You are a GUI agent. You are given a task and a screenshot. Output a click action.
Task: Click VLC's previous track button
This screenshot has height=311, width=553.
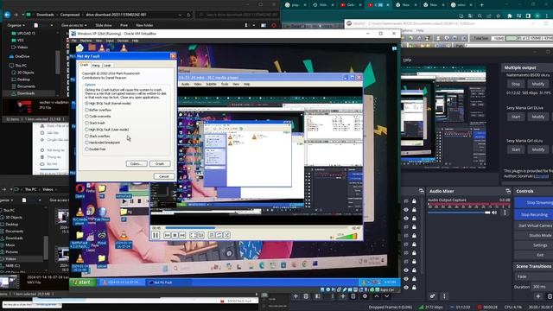[x=167, y=235]
